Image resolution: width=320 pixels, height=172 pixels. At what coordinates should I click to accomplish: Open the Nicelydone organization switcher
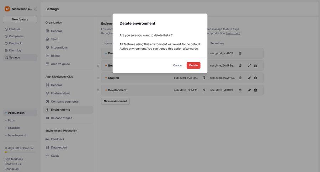[20, 9]
